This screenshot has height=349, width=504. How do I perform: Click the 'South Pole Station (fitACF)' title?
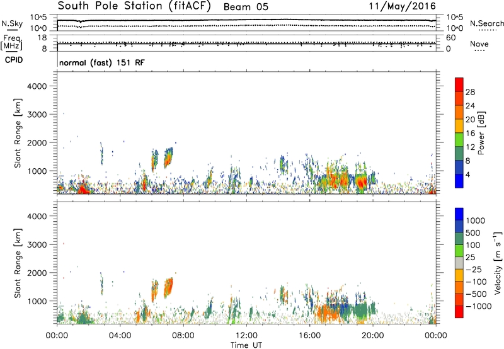click(134, 6)
